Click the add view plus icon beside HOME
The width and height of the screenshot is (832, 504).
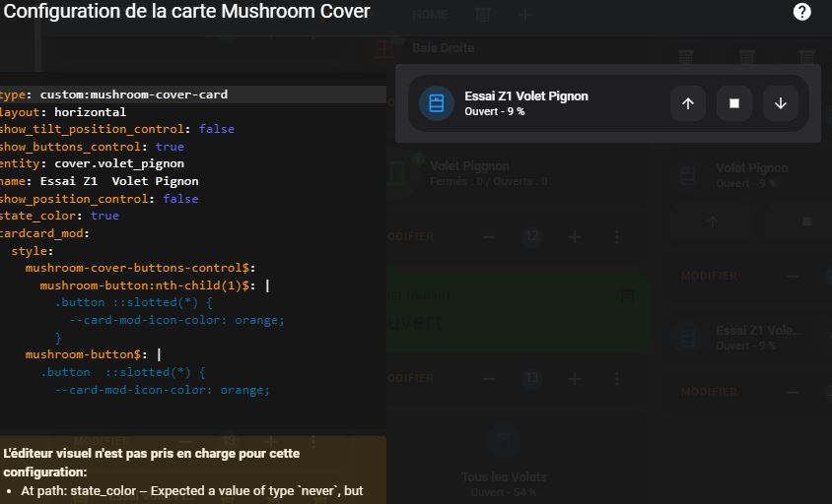pyautogui.click(x=525, y=15)
